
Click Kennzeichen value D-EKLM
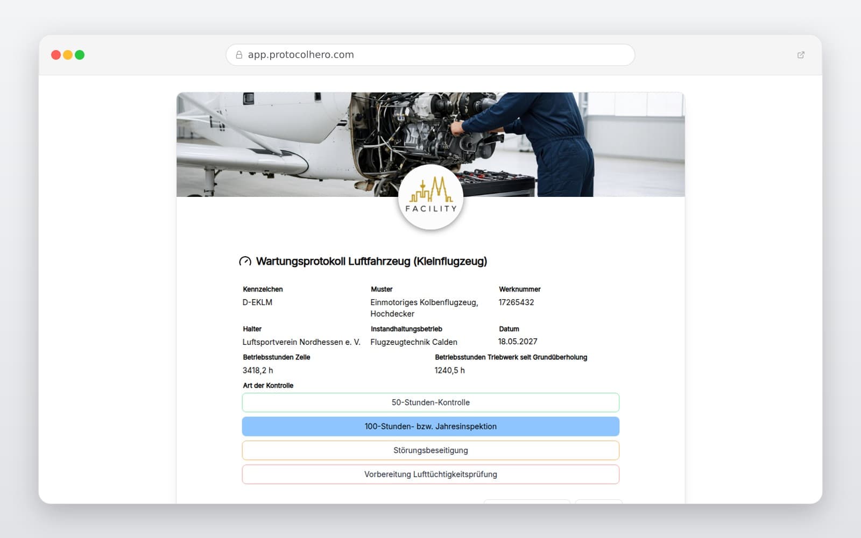(x=257, y=302)
